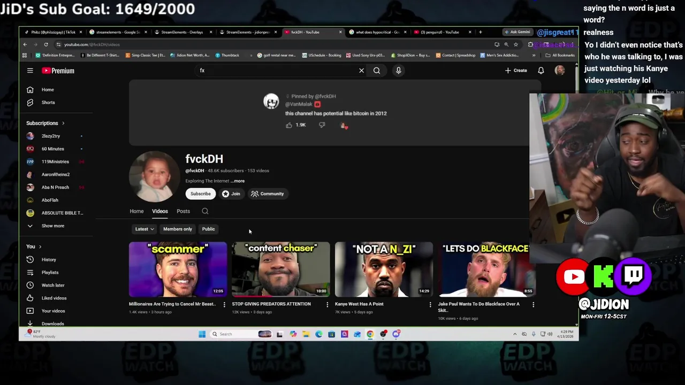Open Windows Start menu
Image resolution: width=685 pixels, height=385 pixels.
[x=202, y=334]
